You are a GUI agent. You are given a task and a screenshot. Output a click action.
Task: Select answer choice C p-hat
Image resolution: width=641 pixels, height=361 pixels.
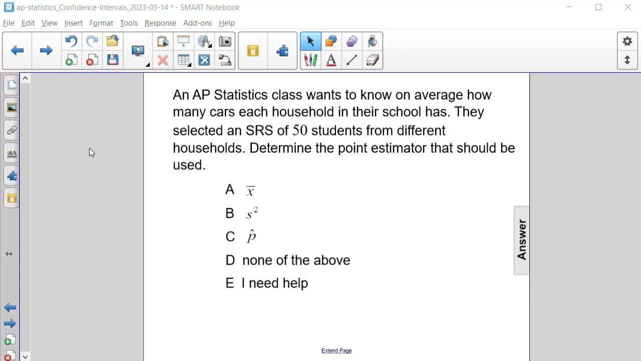tap(241, 237)
